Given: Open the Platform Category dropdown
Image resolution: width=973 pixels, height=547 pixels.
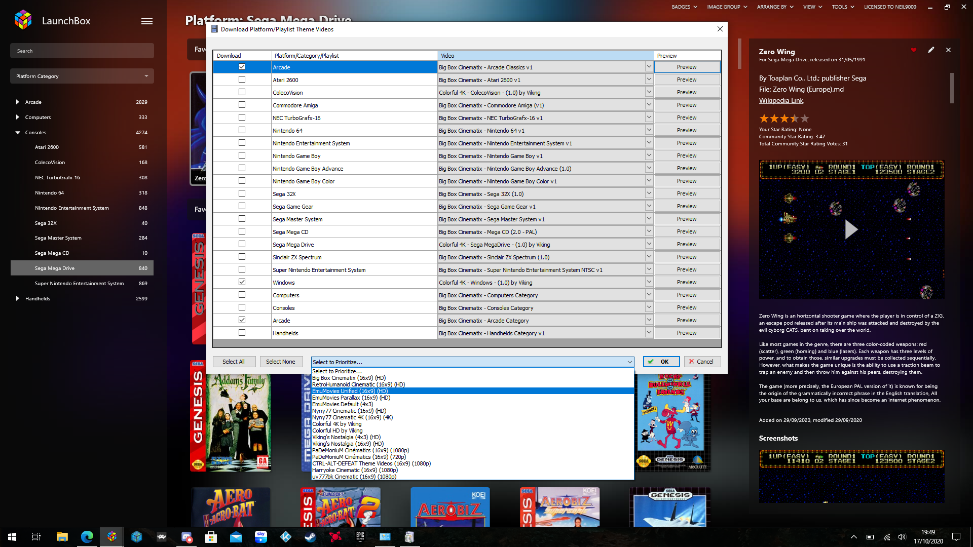Looking at the screenshot, I should [82, 76].
